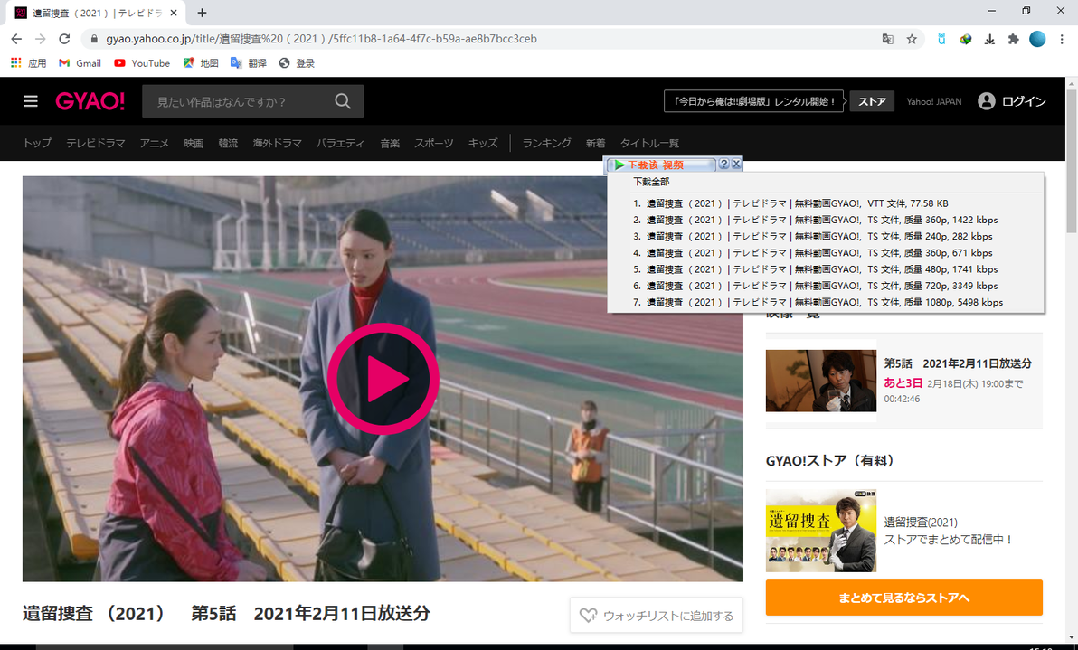This screenshot has width=1078, height=650.
Task: Add to watchlist with ウォッチリストに追加する button
Action: tap(656, 616)
